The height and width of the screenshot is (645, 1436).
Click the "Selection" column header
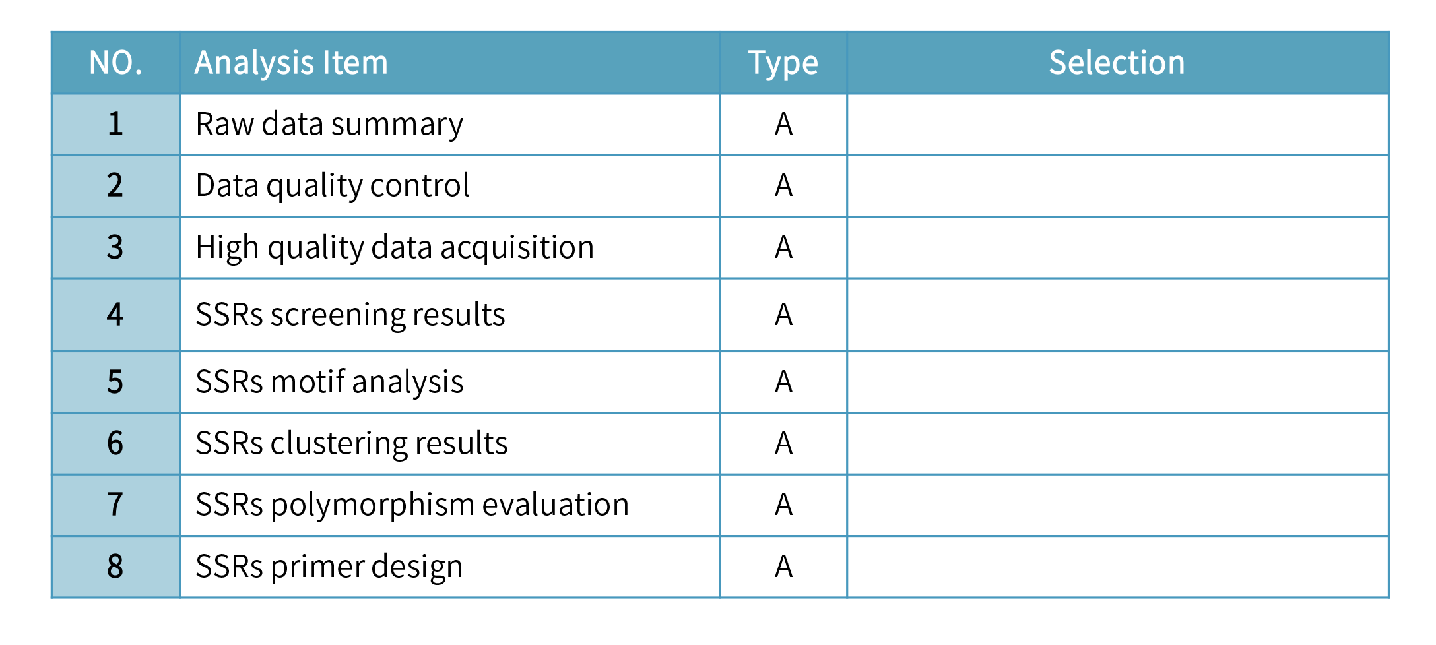1117,63
